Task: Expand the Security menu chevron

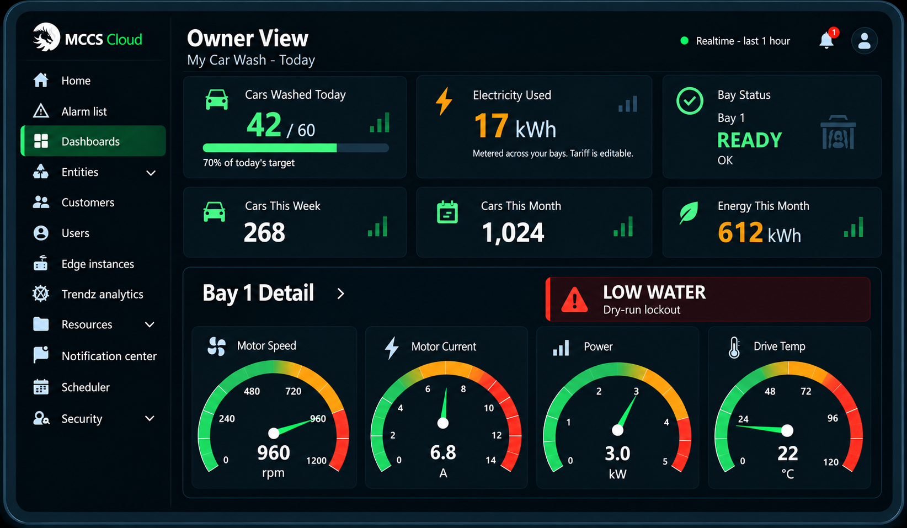Action: (x=150, y=419)
